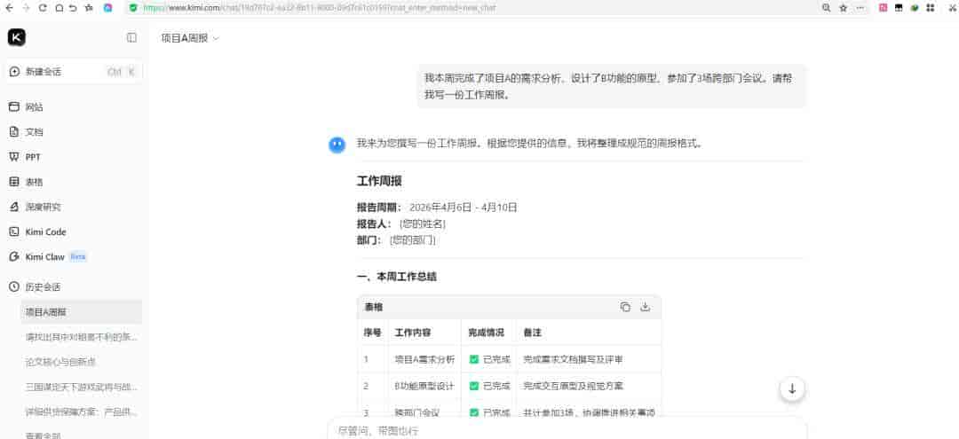Click the 历史会话 section label
Image resolution: width=959 pixels, height=439 pixels.
coord(43,287)
